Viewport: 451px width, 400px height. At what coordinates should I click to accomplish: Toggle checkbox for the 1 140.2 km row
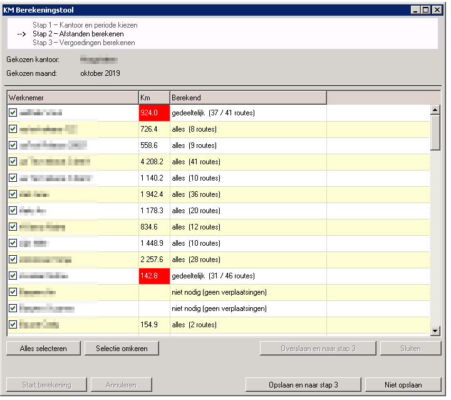click(x=13, y=178)
